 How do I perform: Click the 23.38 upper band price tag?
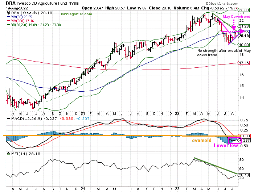(244, 10)
